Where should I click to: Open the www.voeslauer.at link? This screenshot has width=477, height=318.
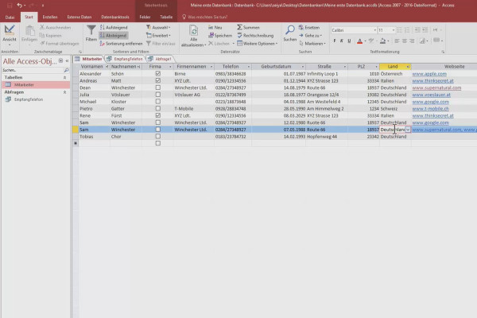[x=431, y=95]
